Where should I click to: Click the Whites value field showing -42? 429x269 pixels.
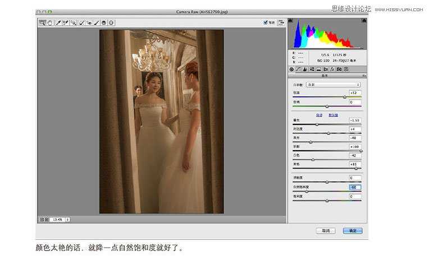(x=355, y=155)
